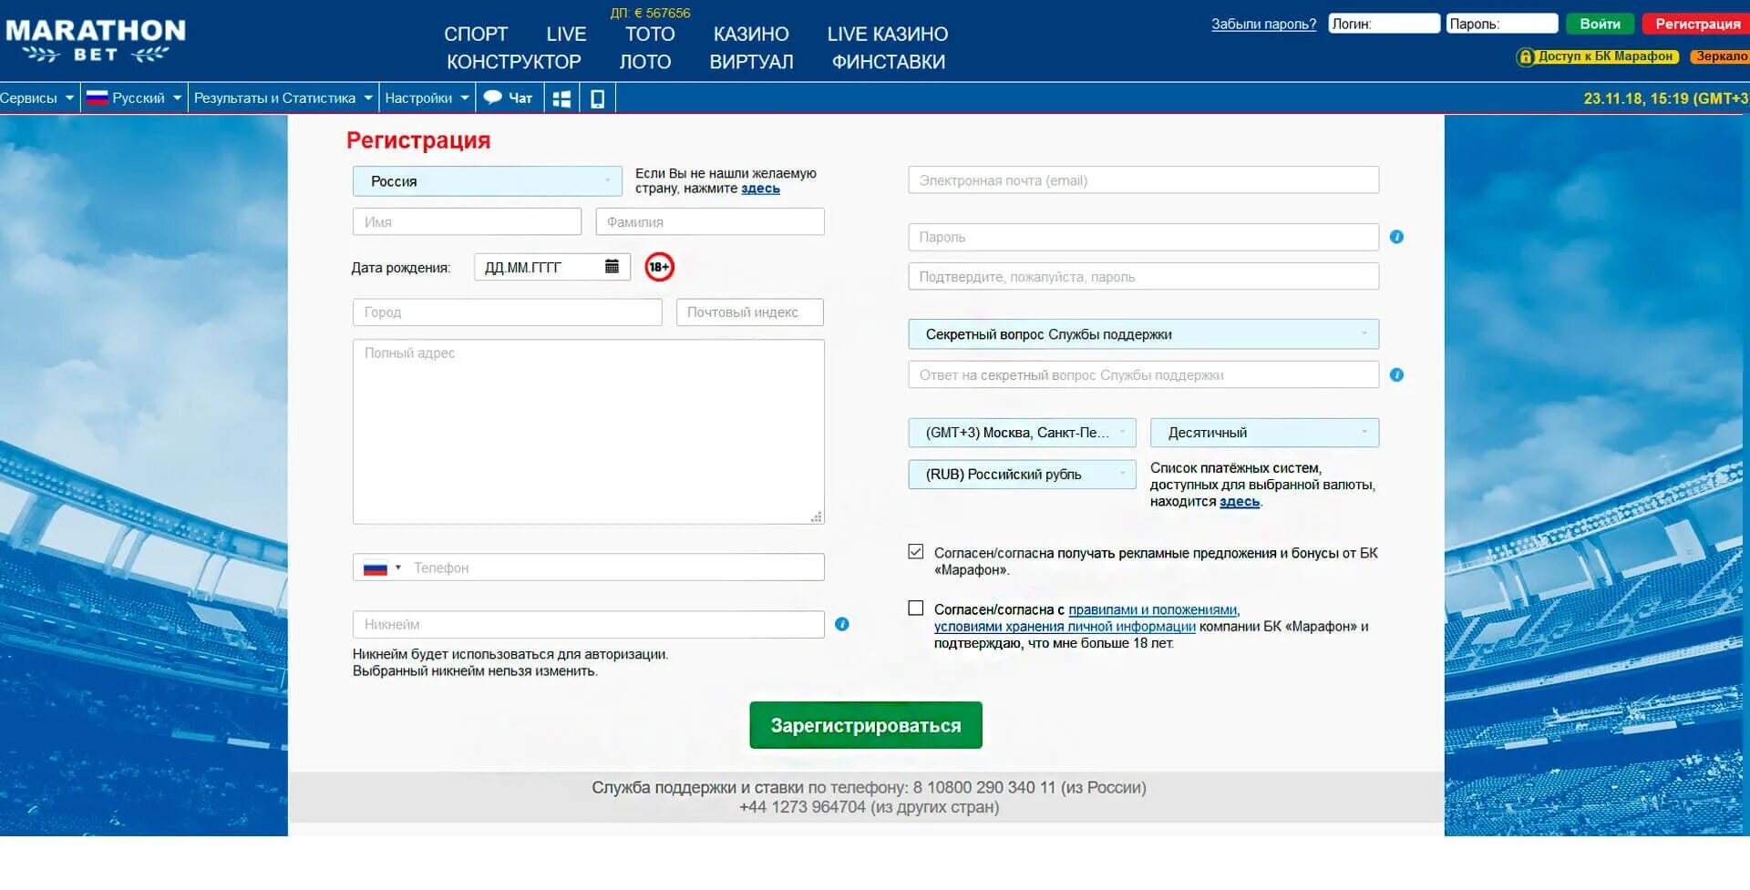Go to the ВИРТУАЛ section
The height and width of the screenshot is (890, 1750).
pos(752,62)
